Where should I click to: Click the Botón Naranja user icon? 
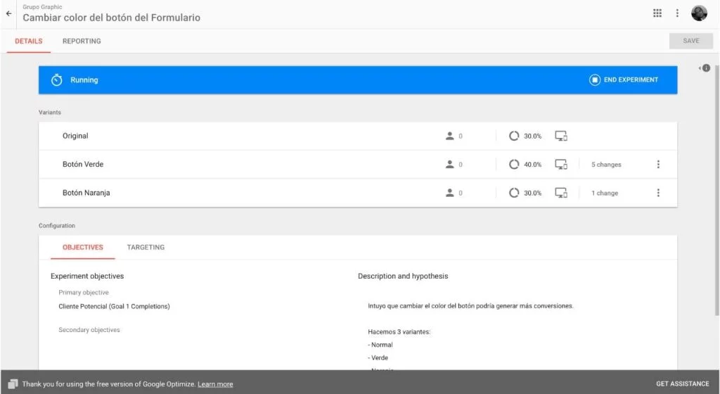click(x=449, y=193)
